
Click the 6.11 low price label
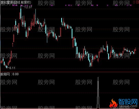point(12,68)
